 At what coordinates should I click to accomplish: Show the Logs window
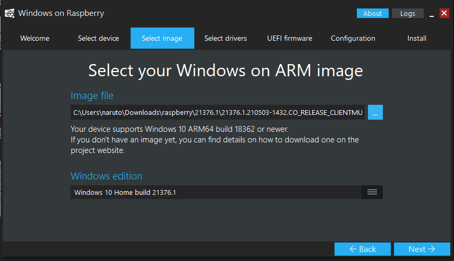pyautogui.click(x=407, y=13)
